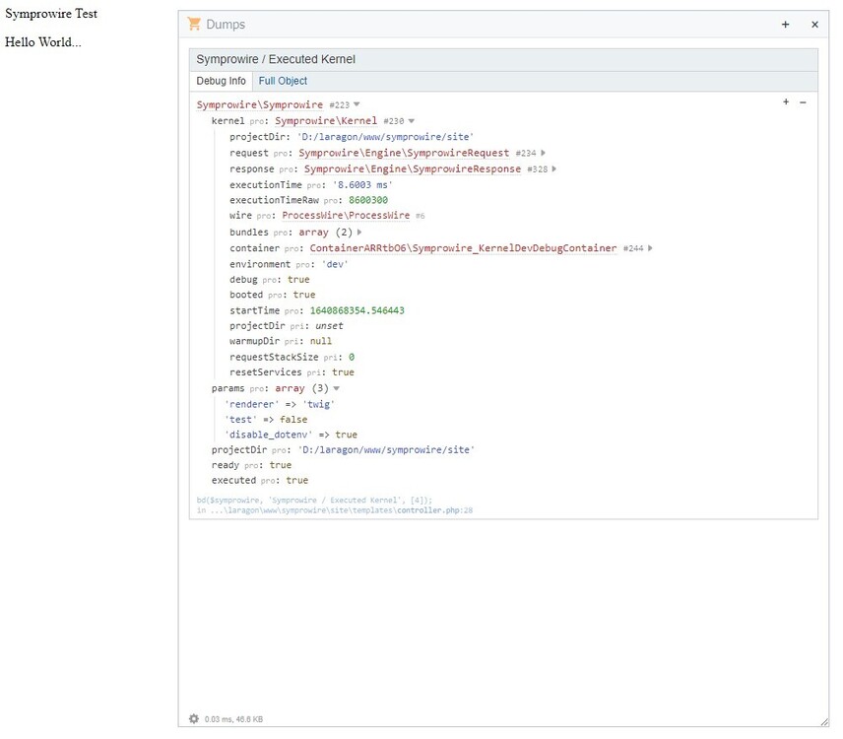Click the Dumps panel cart icon
The width and height of the screenshot is (843, 739).
(x=194, y=25)
